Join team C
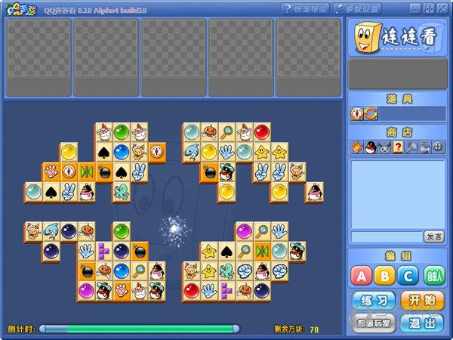453x340 pixels. (408, 275)
